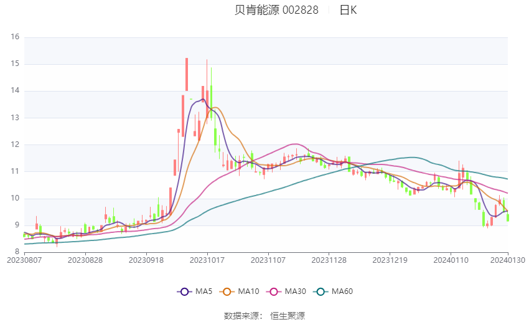Click the y-axis value 14

pyautogui.click(x=15, y=90)
